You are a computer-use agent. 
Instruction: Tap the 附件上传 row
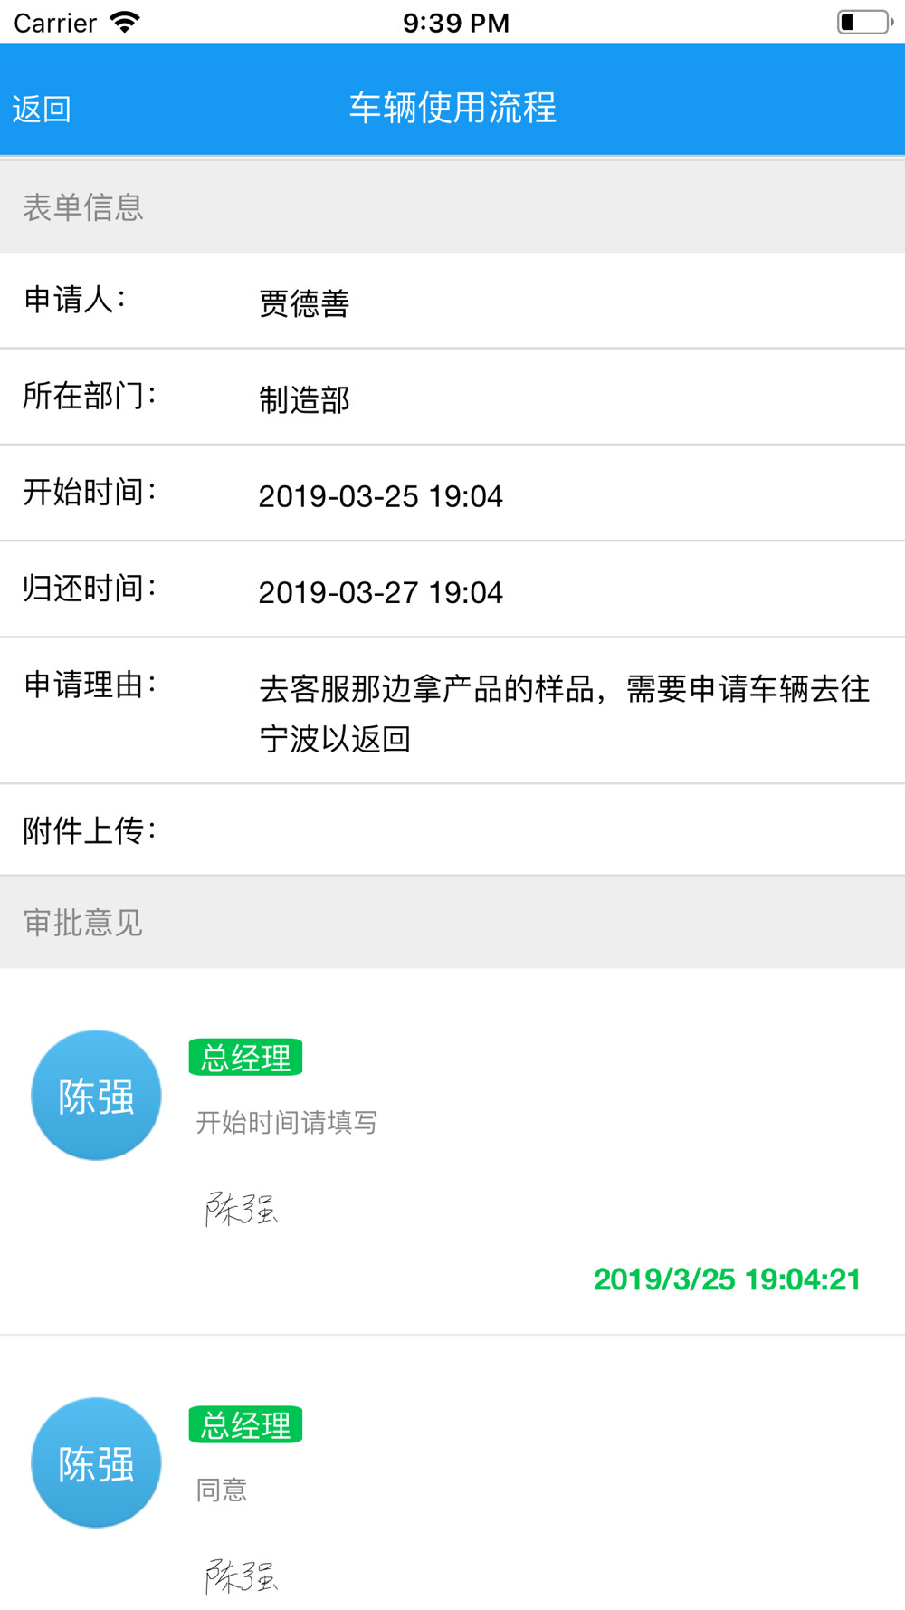pos(452,829)
